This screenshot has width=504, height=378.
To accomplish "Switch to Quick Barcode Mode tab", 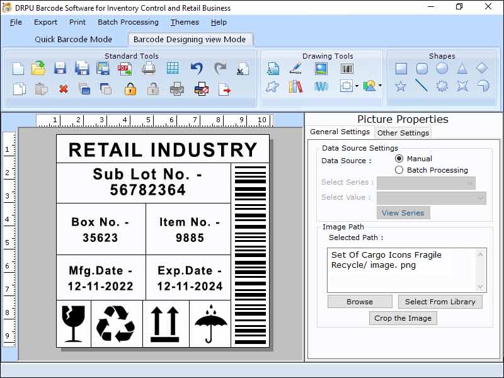I will 74,39.
